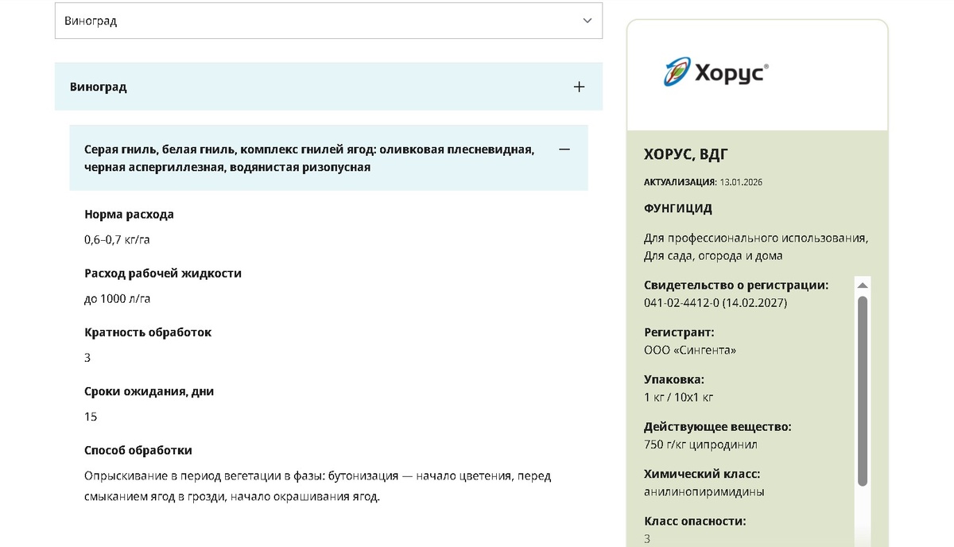This screenshot has width=954, height=547.
Task: Click the до 1000 л/га value
Action: pos(117,299)
